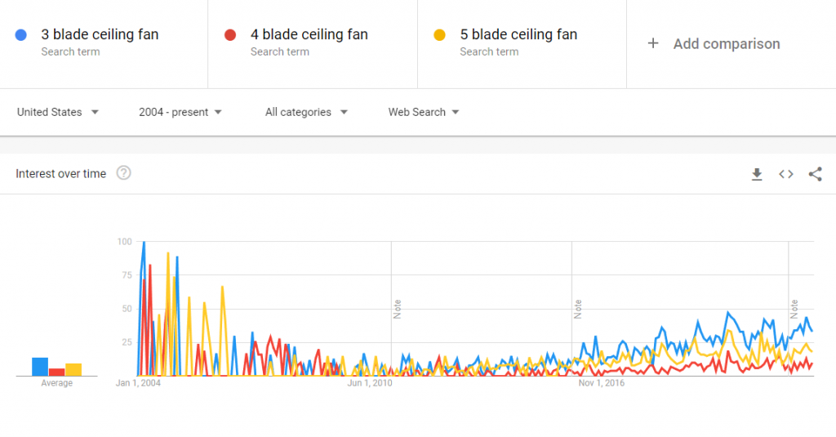Click the Note marker near Nov 2016
This screenshot has width=836, height=437.
point(578,310)
